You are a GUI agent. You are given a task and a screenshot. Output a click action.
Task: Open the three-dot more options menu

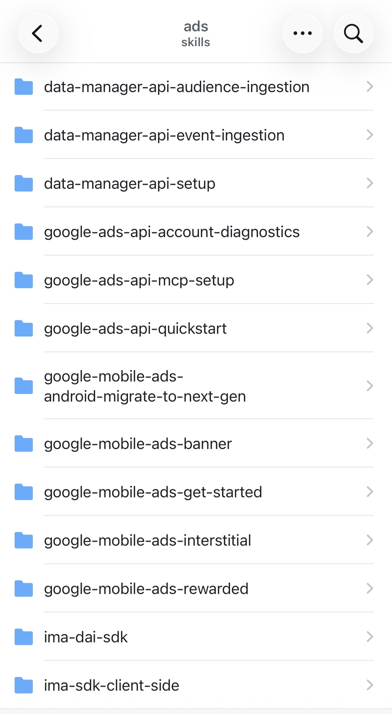[302, 33]
